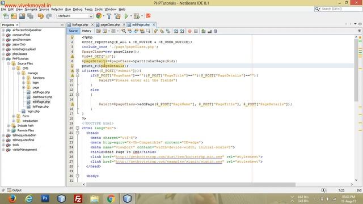Open Photoshop from the taskbar
The width and height of the screenshot is (363, 204).
coord(45,198)
